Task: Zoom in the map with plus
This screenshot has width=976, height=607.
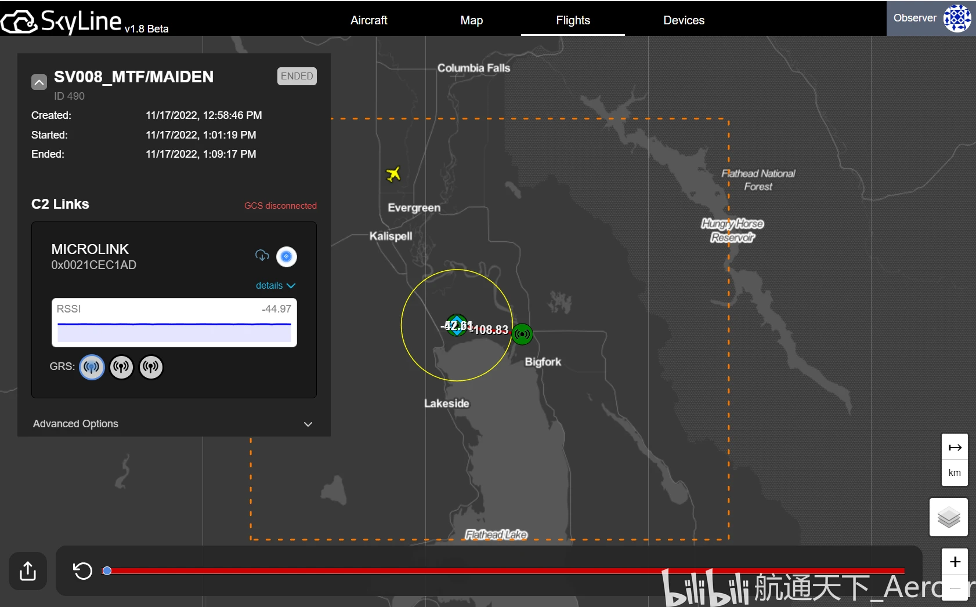Action: [x=955, y=562]
